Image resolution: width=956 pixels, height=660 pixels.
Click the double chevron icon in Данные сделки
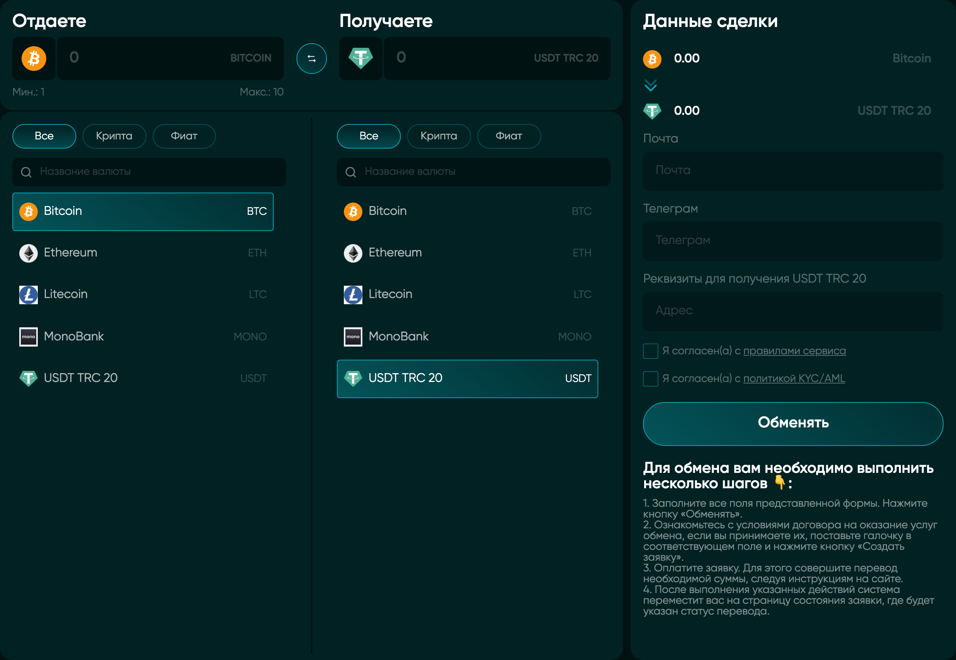[651, 85]
